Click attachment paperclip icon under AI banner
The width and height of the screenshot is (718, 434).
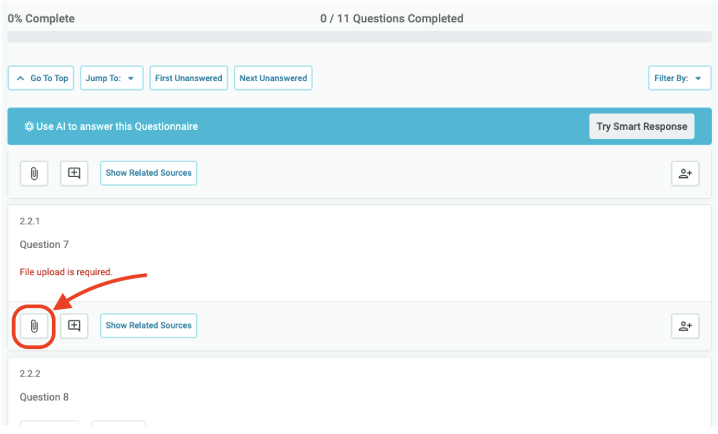point(34,174)
